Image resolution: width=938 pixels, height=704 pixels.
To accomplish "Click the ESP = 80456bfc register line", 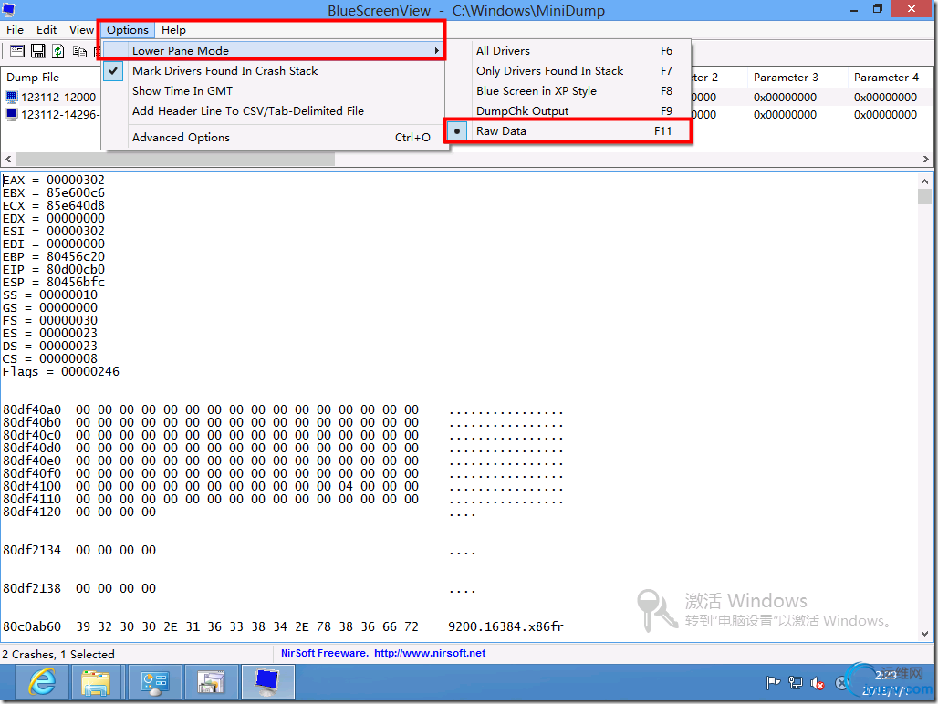I will [x=54, y=282].
